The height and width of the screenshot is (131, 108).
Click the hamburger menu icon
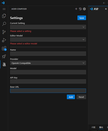pos(4,9)
